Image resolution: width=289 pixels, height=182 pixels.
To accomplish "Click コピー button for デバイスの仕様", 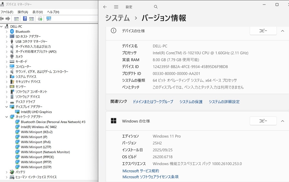I will pos(263,31).
